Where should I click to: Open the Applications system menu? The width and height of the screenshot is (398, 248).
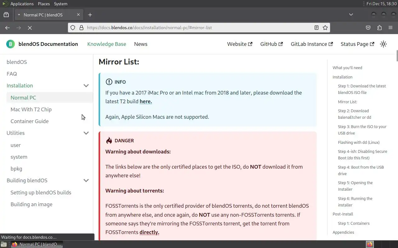click(x=18, y=4)
